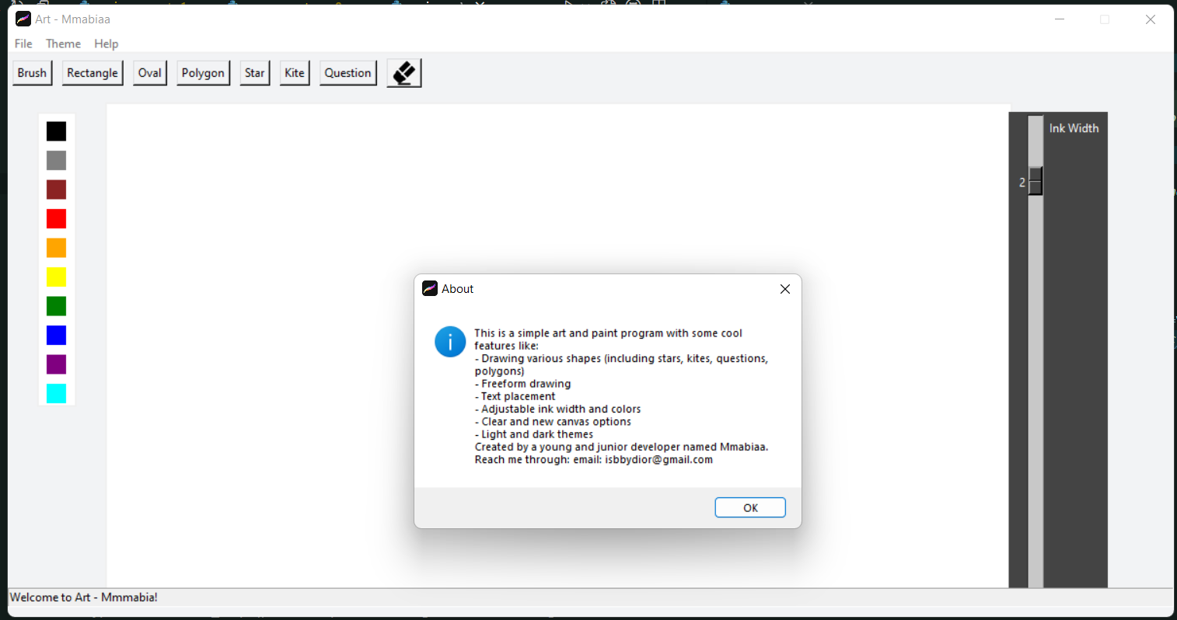The image size is (1177, 620).
Task: Click the 'Light and dark themes' line
Action: [534, 434]
